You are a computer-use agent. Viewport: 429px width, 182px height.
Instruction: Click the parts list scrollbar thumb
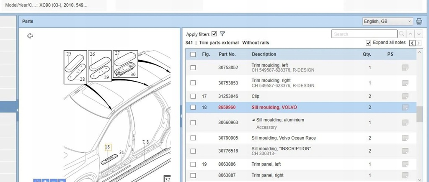419,114
